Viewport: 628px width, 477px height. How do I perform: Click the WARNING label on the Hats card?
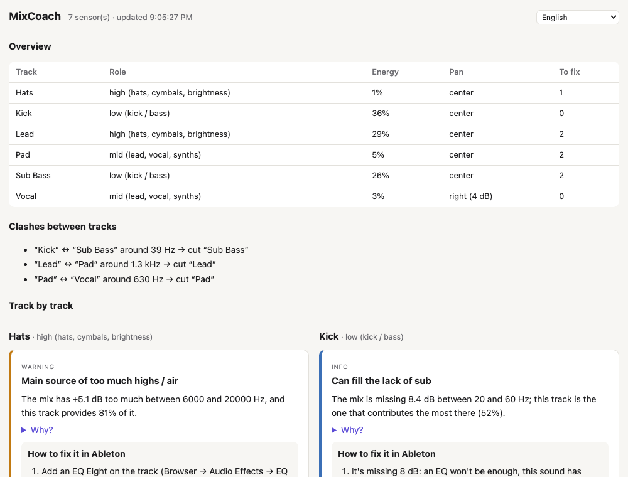click(x=38, y=367)
